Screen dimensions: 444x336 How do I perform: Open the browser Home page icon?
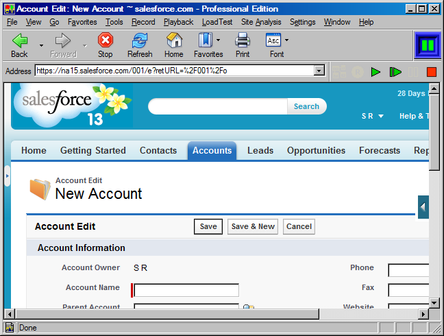pos(174,40)
